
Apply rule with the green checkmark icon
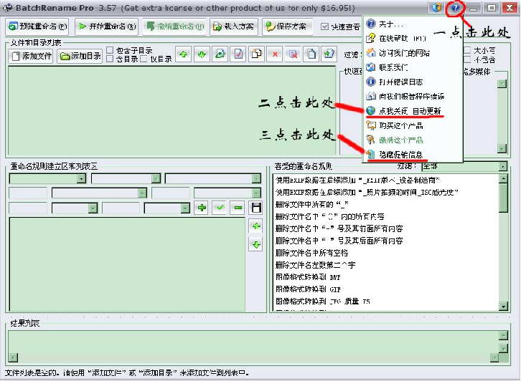[220, 208]
